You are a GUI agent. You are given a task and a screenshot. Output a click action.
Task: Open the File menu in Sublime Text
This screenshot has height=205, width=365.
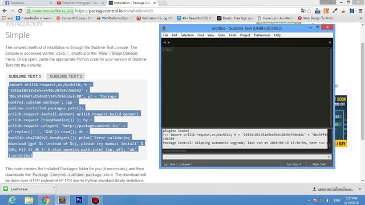(165, 35)
